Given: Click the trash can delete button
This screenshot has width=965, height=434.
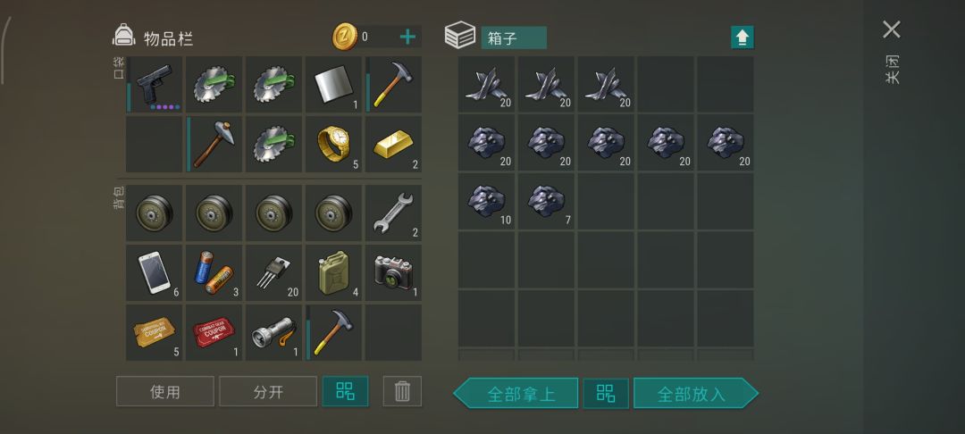Looking at the screenshot, I should (402, 391).
